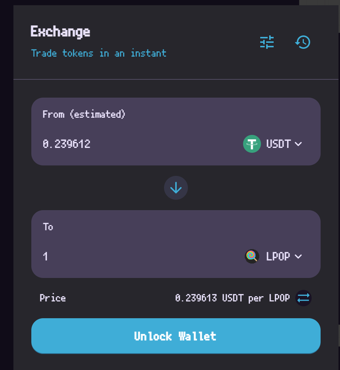This screenshot has width=340, height=370.
Task: Click the Price label
Action: [53, 298]
